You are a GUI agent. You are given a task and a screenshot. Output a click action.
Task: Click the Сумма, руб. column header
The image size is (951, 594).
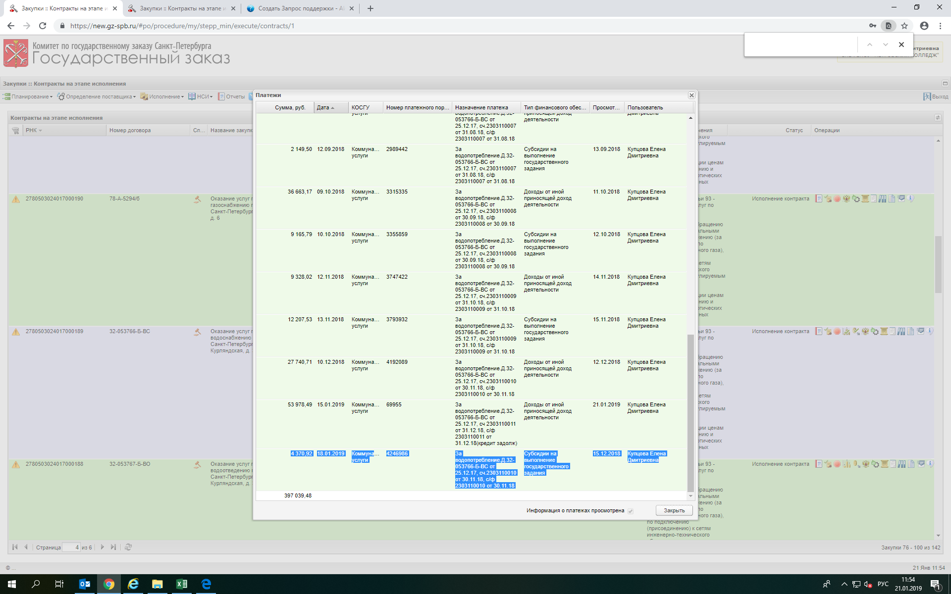(285, 107)
